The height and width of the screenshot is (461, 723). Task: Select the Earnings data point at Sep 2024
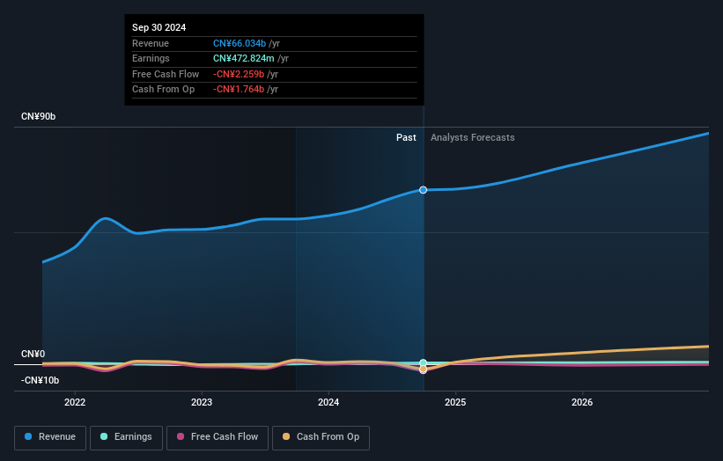pyautogui.click(x=424, y=362)
